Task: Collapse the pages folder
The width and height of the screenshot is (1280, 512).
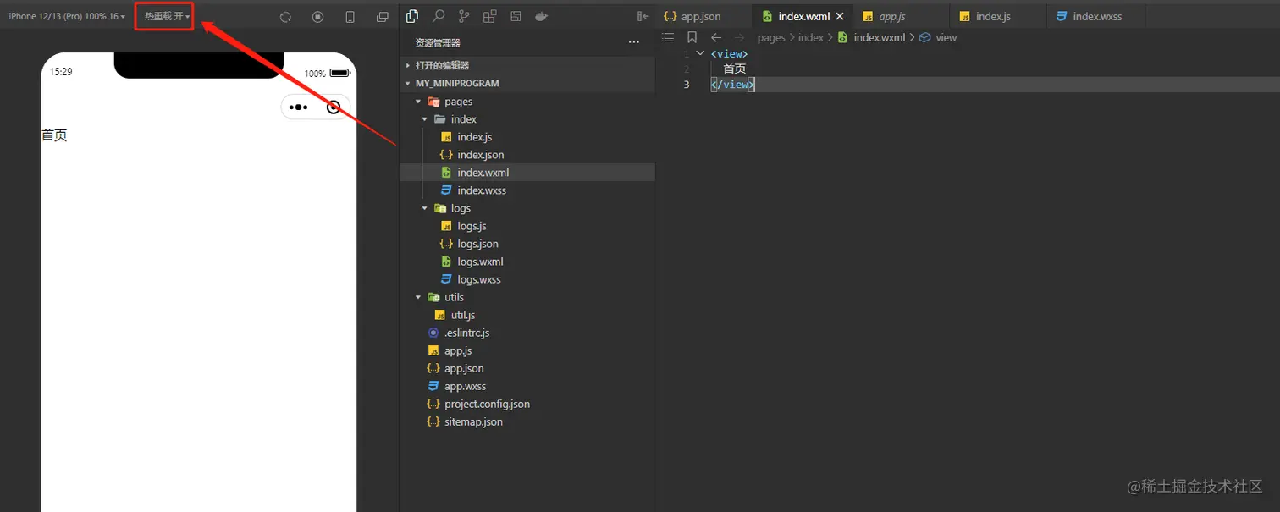Action: pyautogui.click(x=527, y=102)
